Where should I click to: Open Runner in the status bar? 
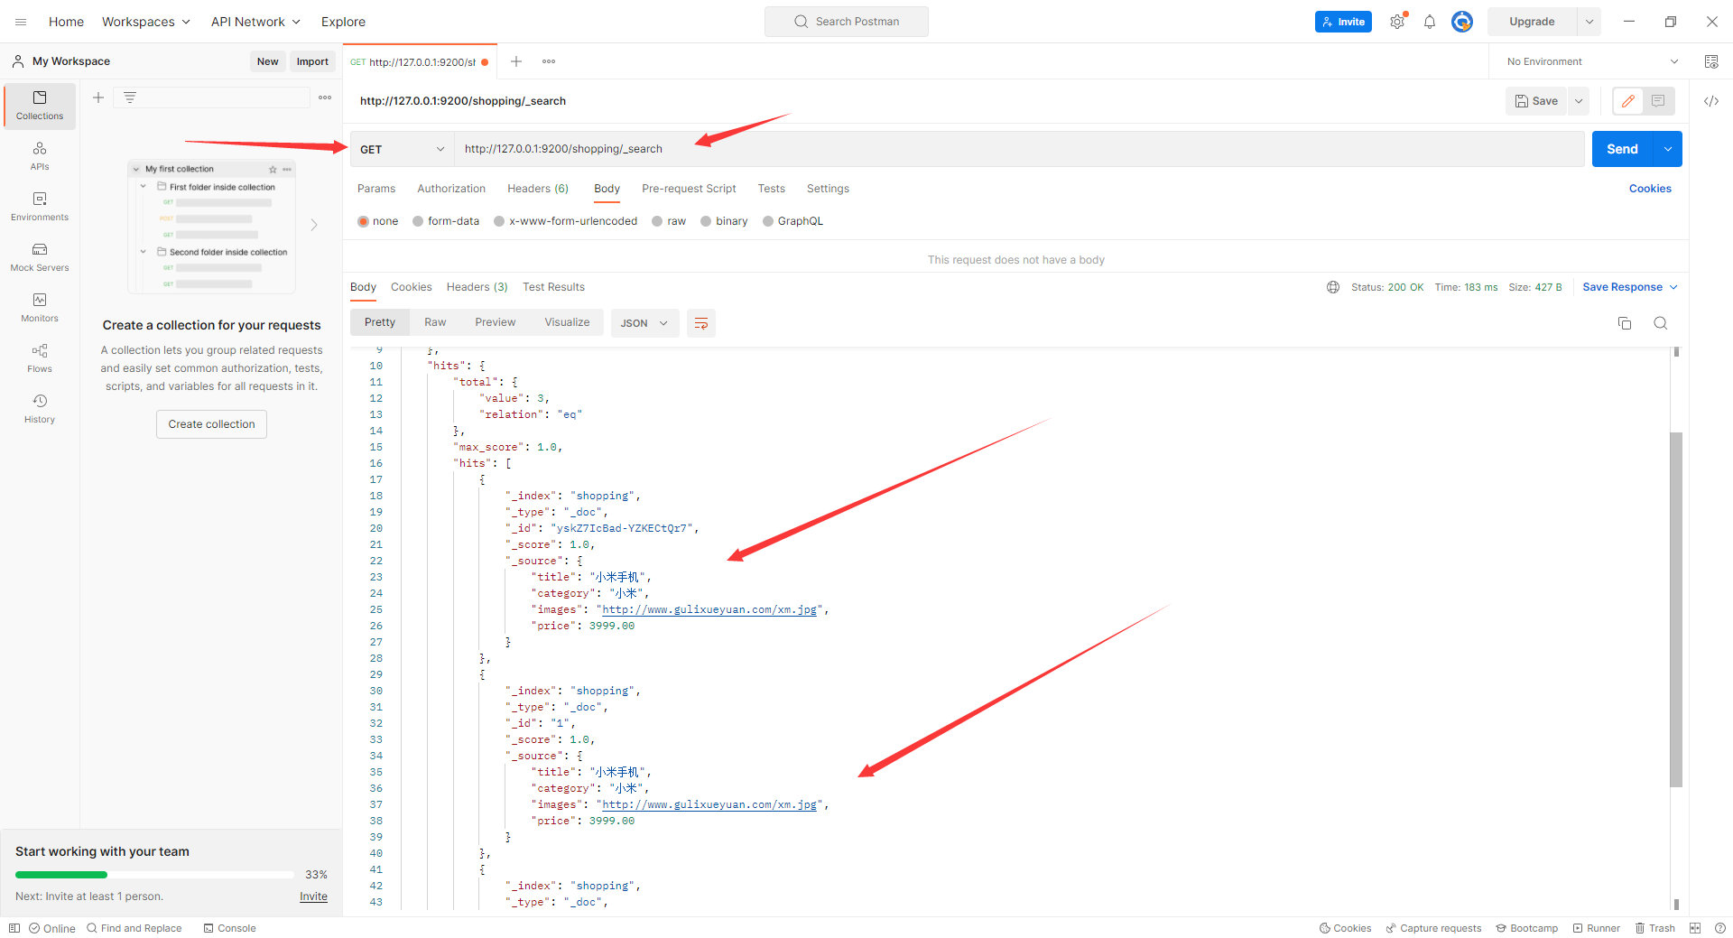1596,928
